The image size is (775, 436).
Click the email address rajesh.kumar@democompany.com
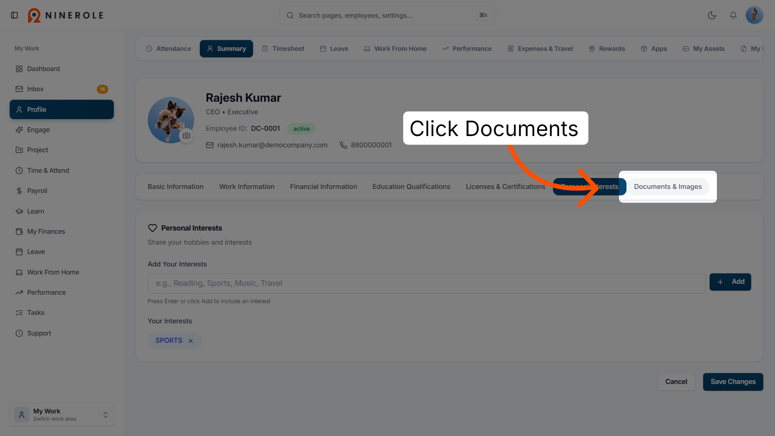(272, 145)
